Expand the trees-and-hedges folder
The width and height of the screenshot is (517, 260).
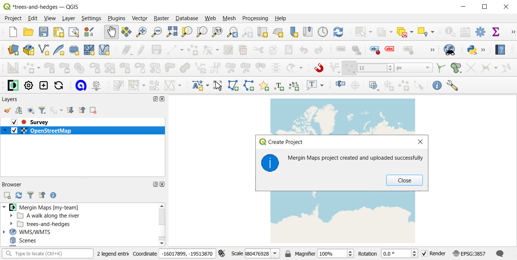11,224
